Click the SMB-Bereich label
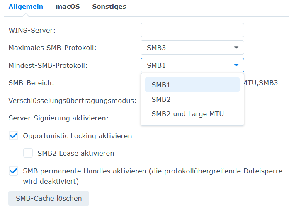The image size is (289, 214). pos(31,83)
